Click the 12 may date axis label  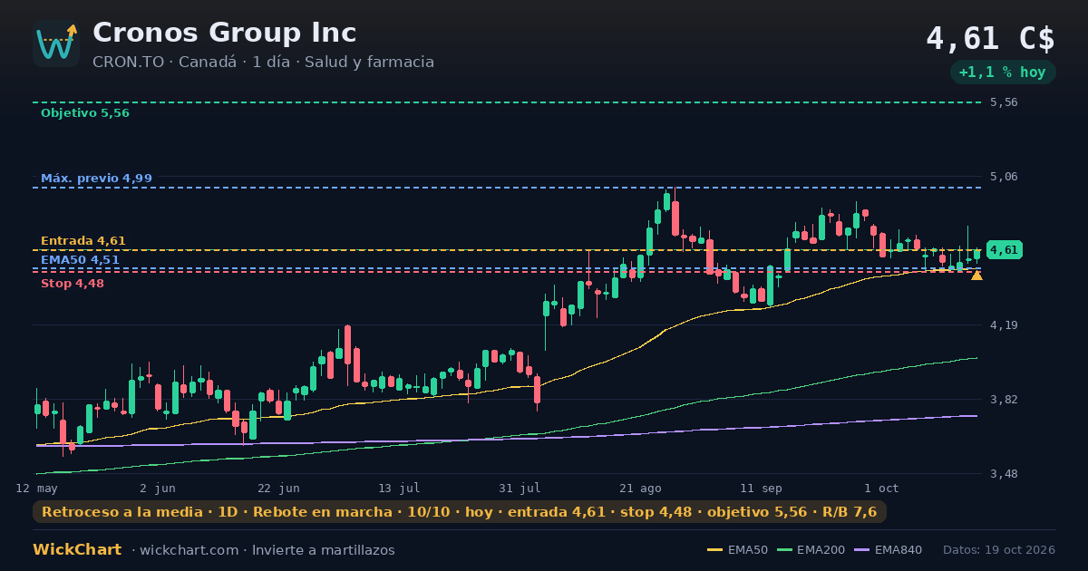pos(36,488)
